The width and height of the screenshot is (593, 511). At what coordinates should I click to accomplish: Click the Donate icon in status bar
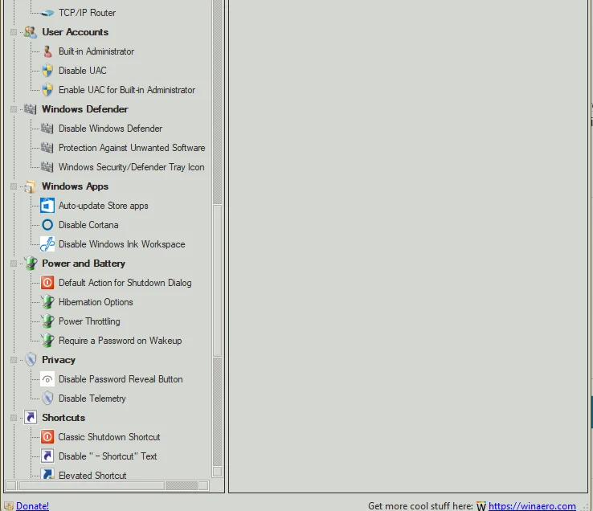[9, 506]
